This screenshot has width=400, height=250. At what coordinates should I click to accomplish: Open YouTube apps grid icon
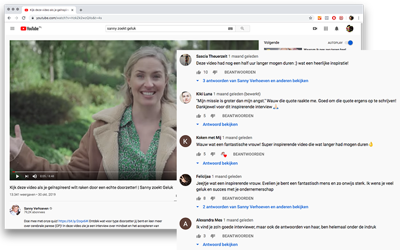pos(326,28)
